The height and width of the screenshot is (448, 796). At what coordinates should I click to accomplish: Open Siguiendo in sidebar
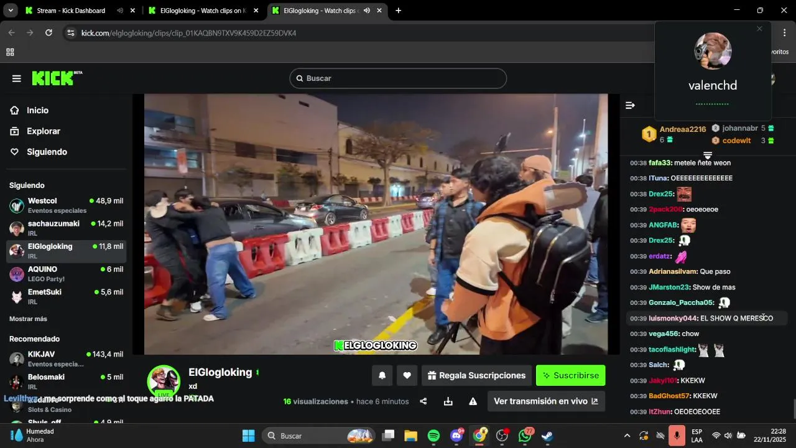(x=47, y=152)
